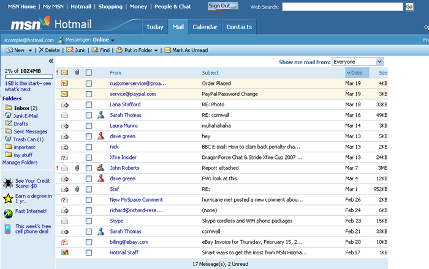This screenshot has width=429, height=269.
Task: Sort messages by the Subject column header
Action: click(x=210, y=73)
